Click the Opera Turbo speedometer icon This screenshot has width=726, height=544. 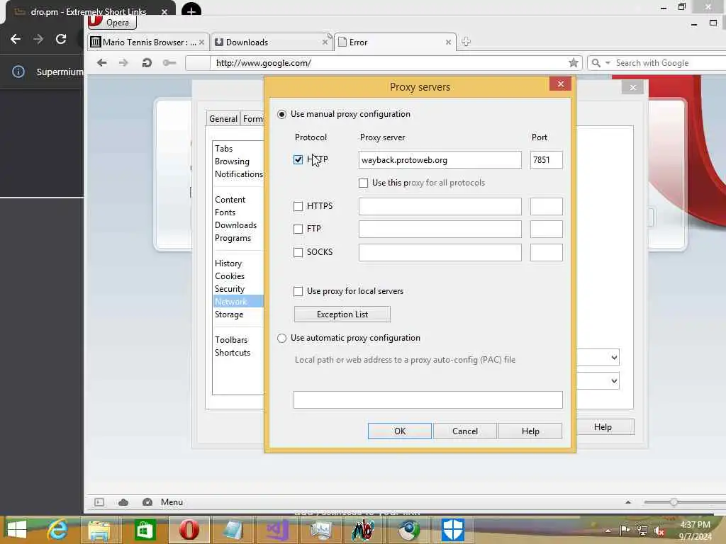coord(147,502)
